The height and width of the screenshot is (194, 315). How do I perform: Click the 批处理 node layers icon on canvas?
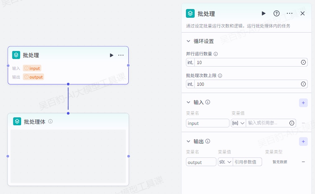(x=16, y=55)
